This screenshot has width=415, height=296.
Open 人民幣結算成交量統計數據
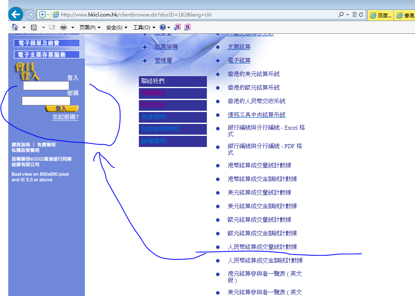click(x=262, y=247)
